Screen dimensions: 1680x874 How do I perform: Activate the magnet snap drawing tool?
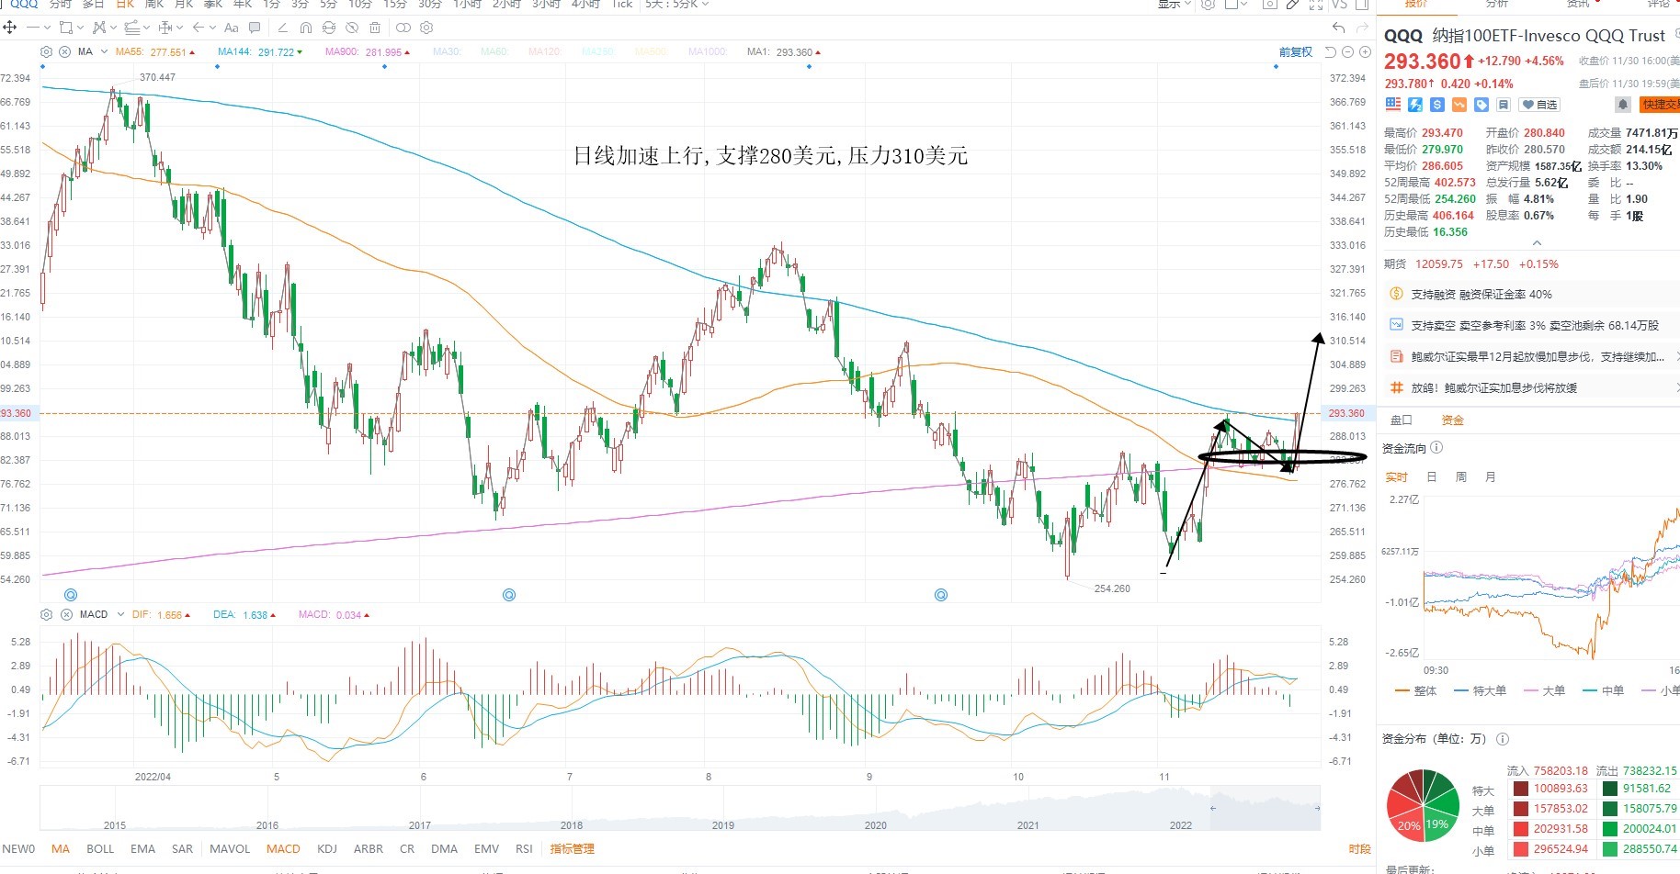click(306, 28)
